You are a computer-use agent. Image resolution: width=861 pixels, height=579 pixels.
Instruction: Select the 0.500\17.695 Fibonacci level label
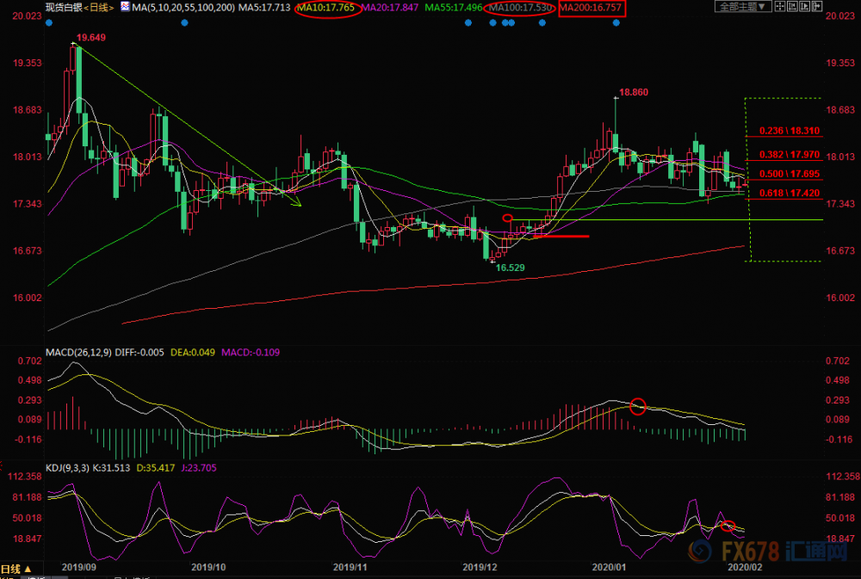click(x=790, y=174)
